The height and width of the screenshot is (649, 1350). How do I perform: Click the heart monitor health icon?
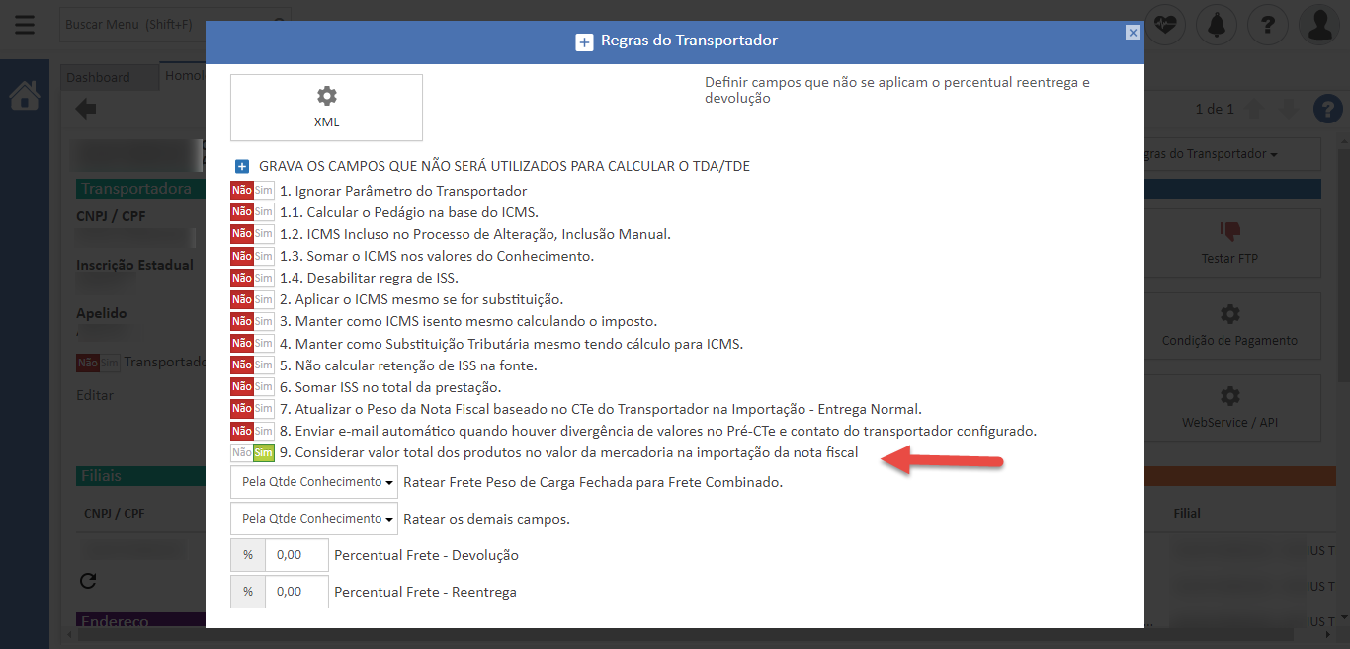pyautogui.click(x=1165, y=25)
